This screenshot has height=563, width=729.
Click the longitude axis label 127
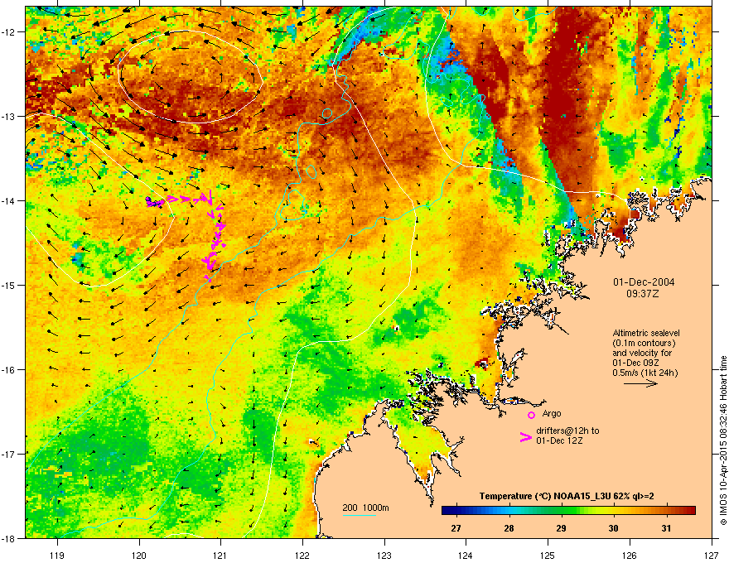click(712, 555)
